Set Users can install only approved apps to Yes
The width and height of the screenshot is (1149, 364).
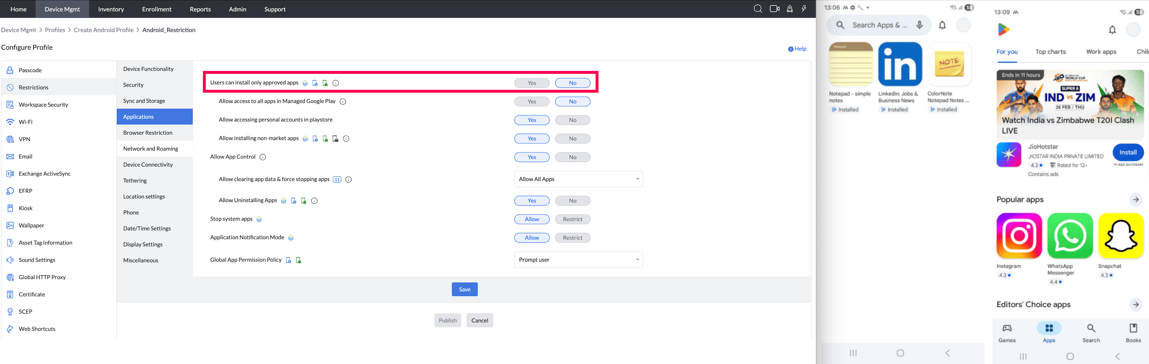(532, 82)
